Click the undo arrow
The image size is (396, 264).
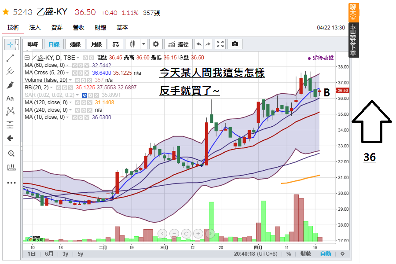199,44
